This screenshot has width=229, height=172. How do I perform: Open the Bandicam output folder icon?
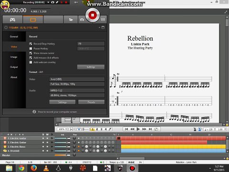click(71, 20)
